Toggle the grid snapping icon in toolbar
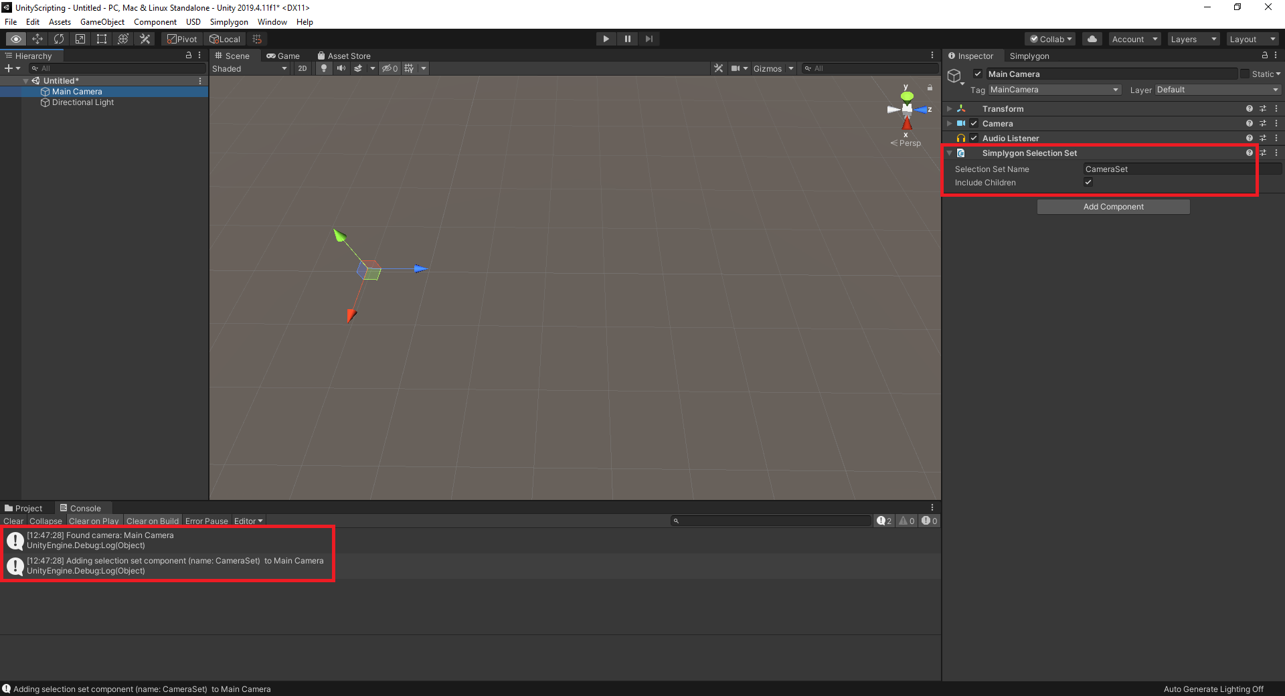 [x=257, y=39]
